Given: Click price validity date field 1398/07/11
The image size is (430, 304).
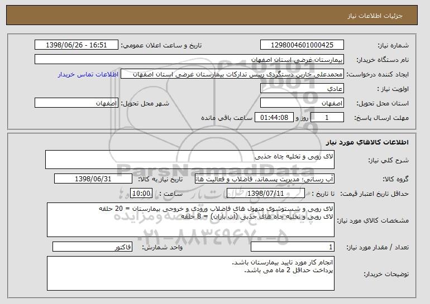Looking at the screenshot, I should 266,194.
